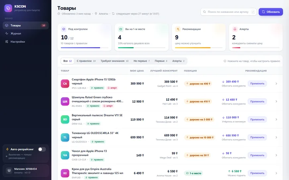This screenshot has width=289, height=180.
Task: Click правило tag on Dreame V11 SE row
Action: pos(93,124)
